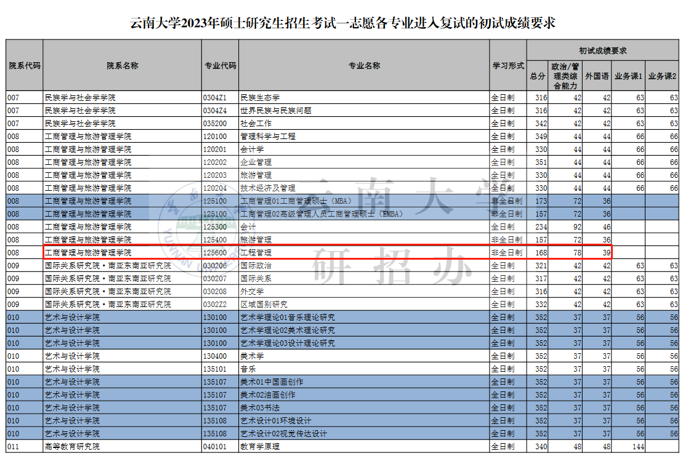Select the 初试成绩要求 merged header

tap(602, 50)
